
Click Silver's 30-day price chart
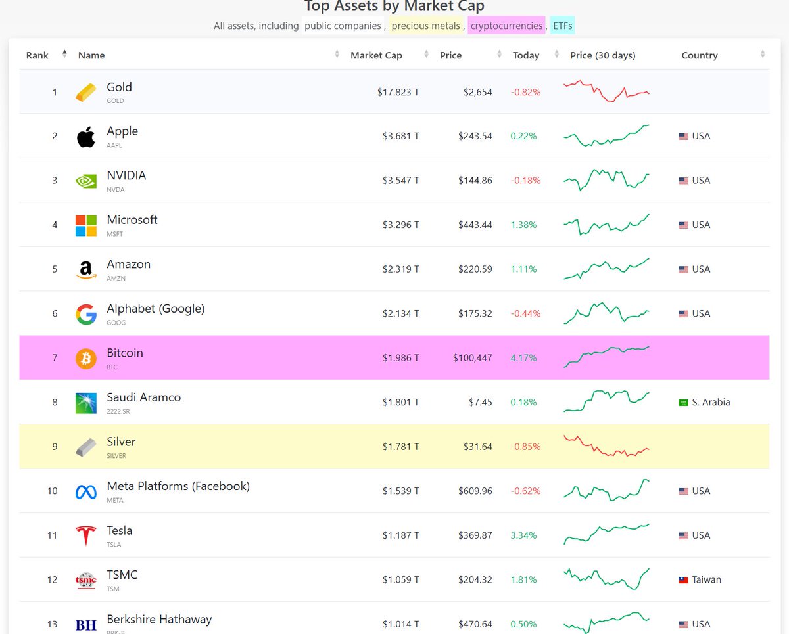(606, 446)
